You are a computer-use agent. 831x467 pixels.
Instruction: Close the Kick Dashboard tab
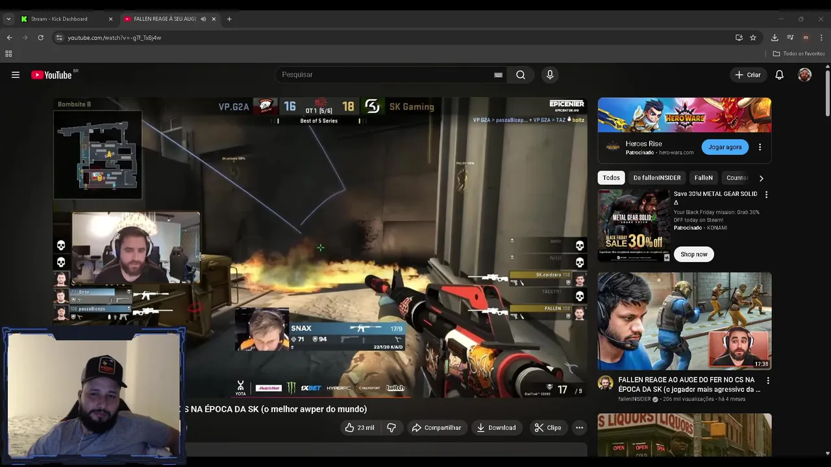tap(110, 19)
